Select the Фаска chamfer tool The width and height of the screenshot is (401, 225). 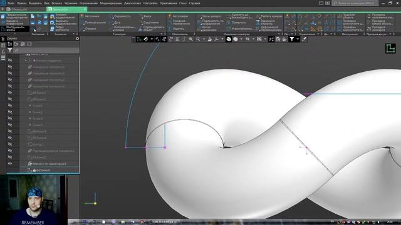pyautogui.click(x=145, y=16)
